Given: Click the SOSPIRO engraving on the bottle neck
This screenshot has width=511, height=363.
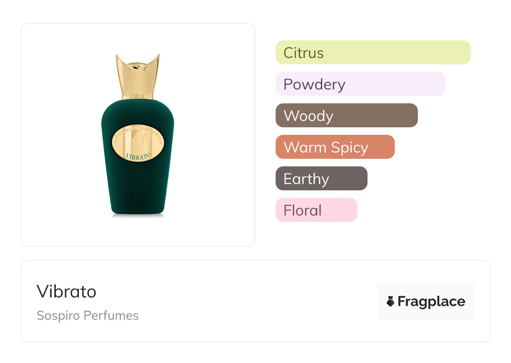Looking at the screenshot, I should pyautogui.click(x=138, y=96).
